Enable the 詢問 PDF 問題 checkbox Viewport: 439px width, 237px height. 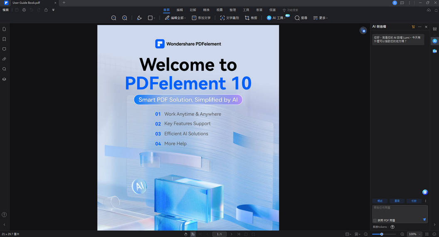tap(375, 220)
